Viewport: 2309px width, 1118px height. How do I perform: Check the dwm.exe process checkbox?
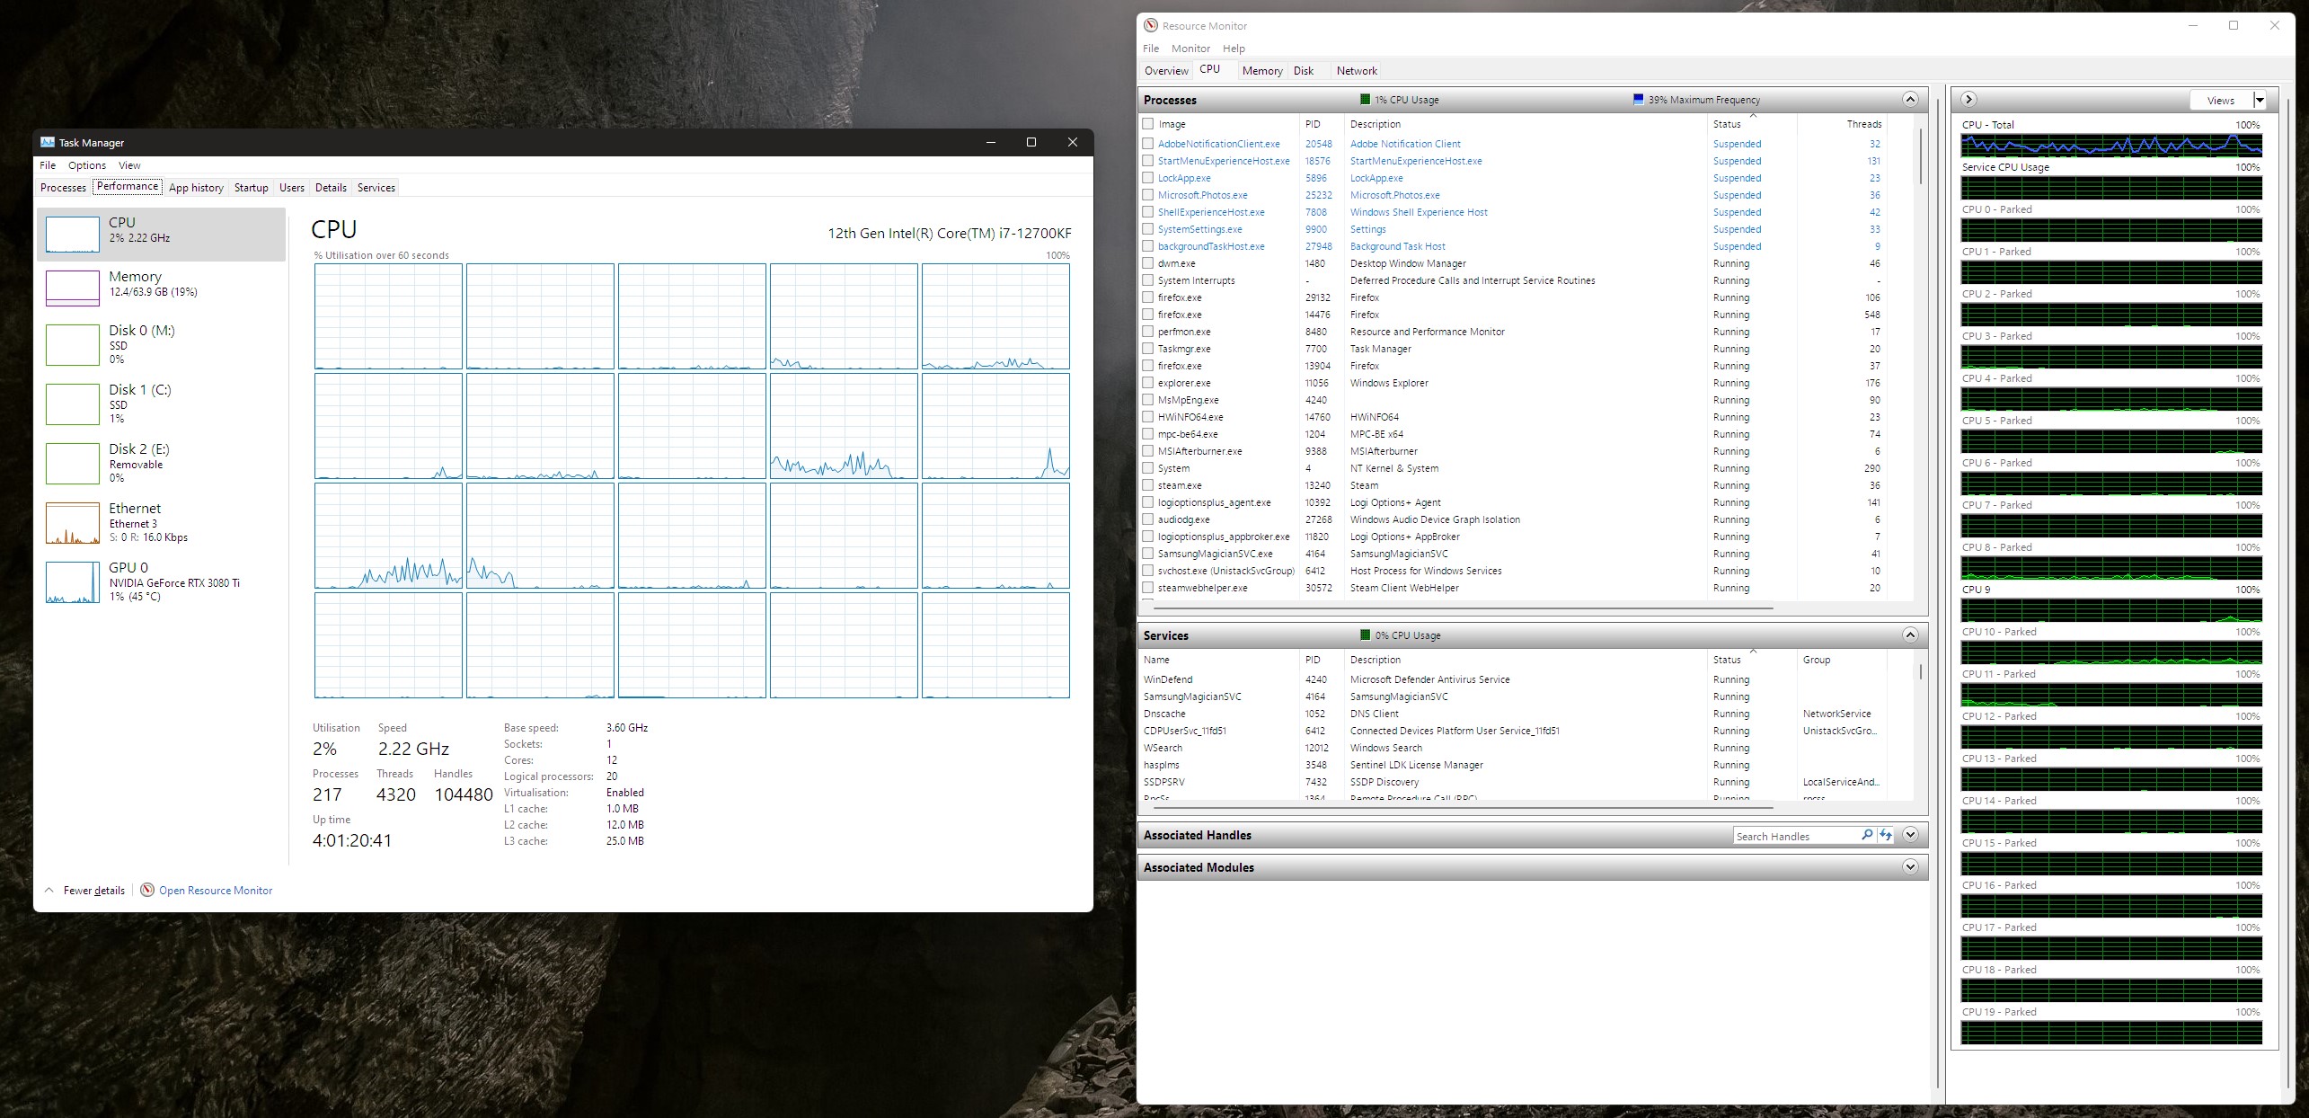pos(1148,263)
